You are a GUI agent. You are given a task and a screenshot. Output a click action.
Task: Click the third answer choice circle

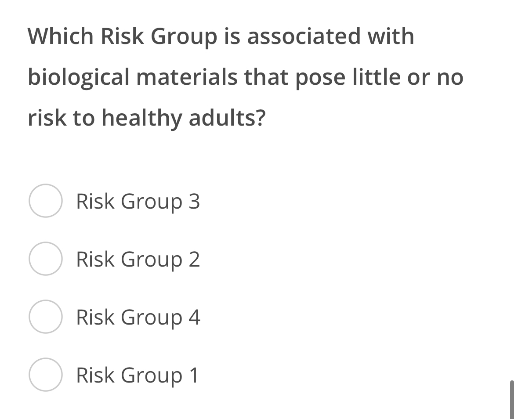(x=46, y=317)
